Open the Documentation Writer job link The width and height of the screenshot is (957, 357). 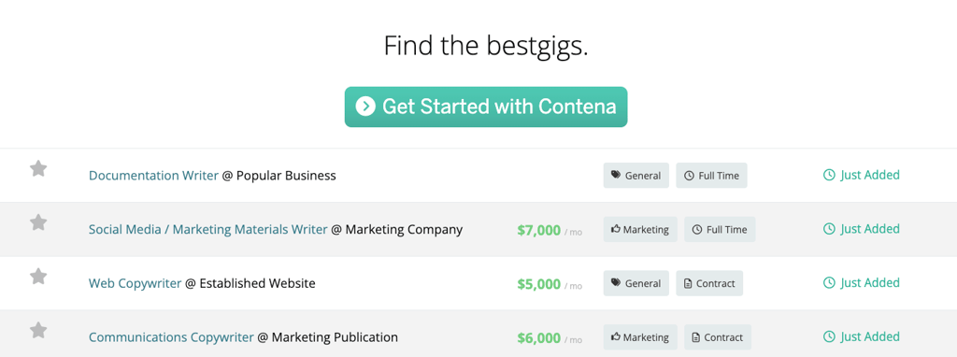(x=153, y=176)
